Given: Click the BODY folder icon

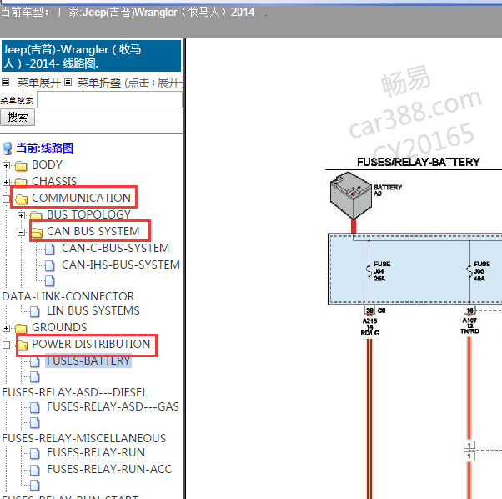Looking at the screenshot, I should coord(21,165).
